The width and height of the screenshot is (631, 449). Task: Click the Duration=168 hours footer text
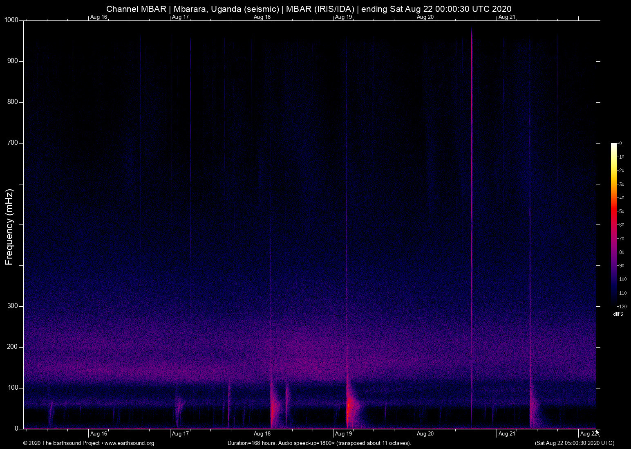pos(320,443)
